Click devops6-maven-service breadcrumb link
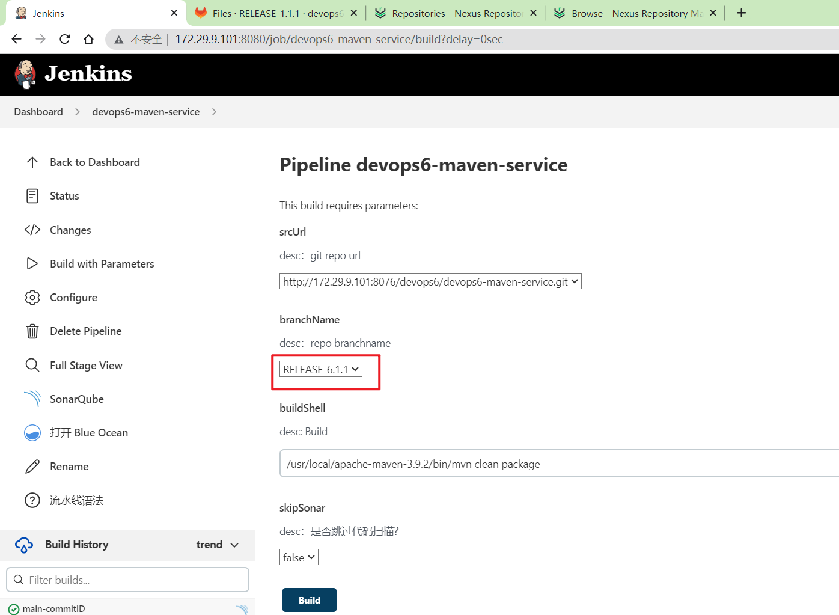This screenshot has width=839, height=615. (x=145, y=112)
